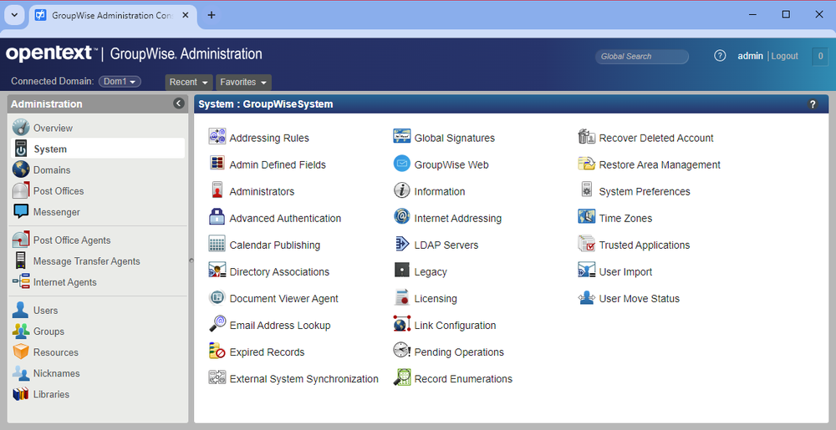This screenshot has width=836, height=430.
Task: Click the panel help question mark
Action: (813, 104)
